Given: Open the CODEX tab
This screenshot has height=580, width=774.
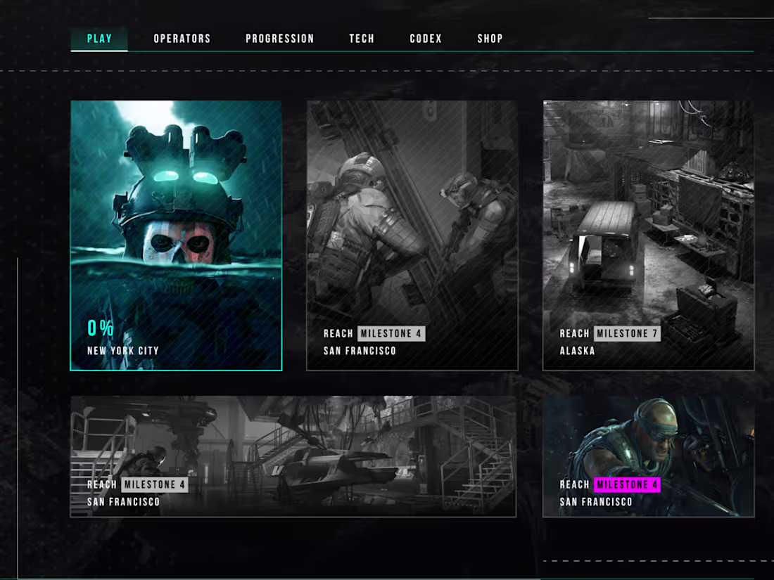Looking at the screenshot, I should 426,39.
